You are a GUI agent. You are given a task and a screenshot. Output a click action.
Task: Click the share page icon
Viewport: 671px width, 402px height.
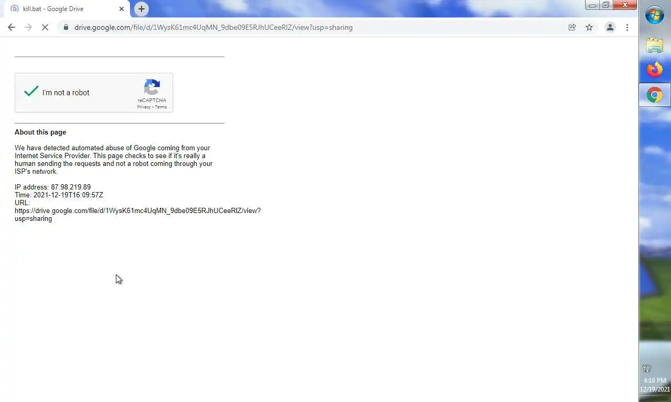coord(572,27)
